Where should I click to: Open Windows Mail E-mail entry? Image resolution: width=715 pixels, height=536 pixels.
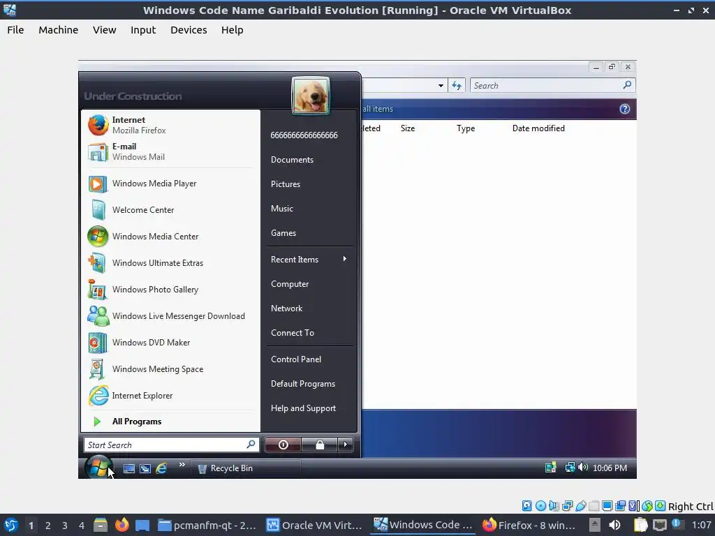click(169, 151)
